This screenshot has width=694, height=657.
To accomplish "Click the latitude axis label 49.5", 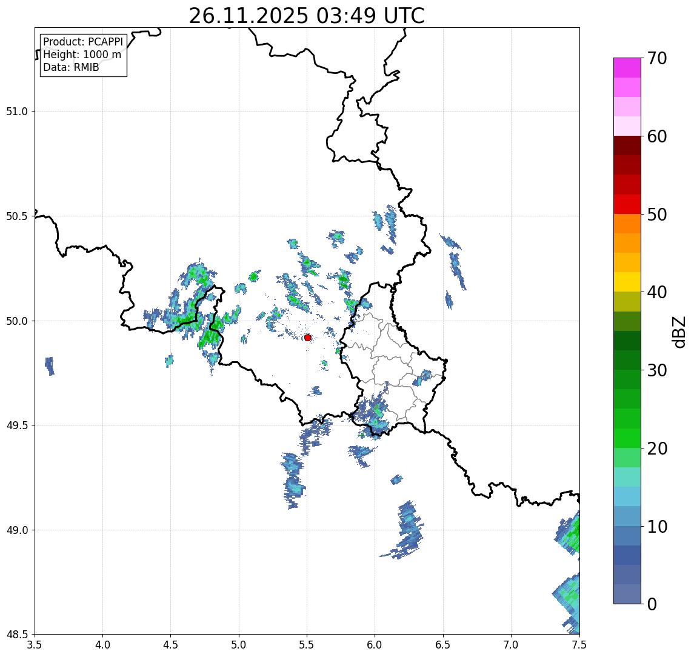I will [17, 425].
